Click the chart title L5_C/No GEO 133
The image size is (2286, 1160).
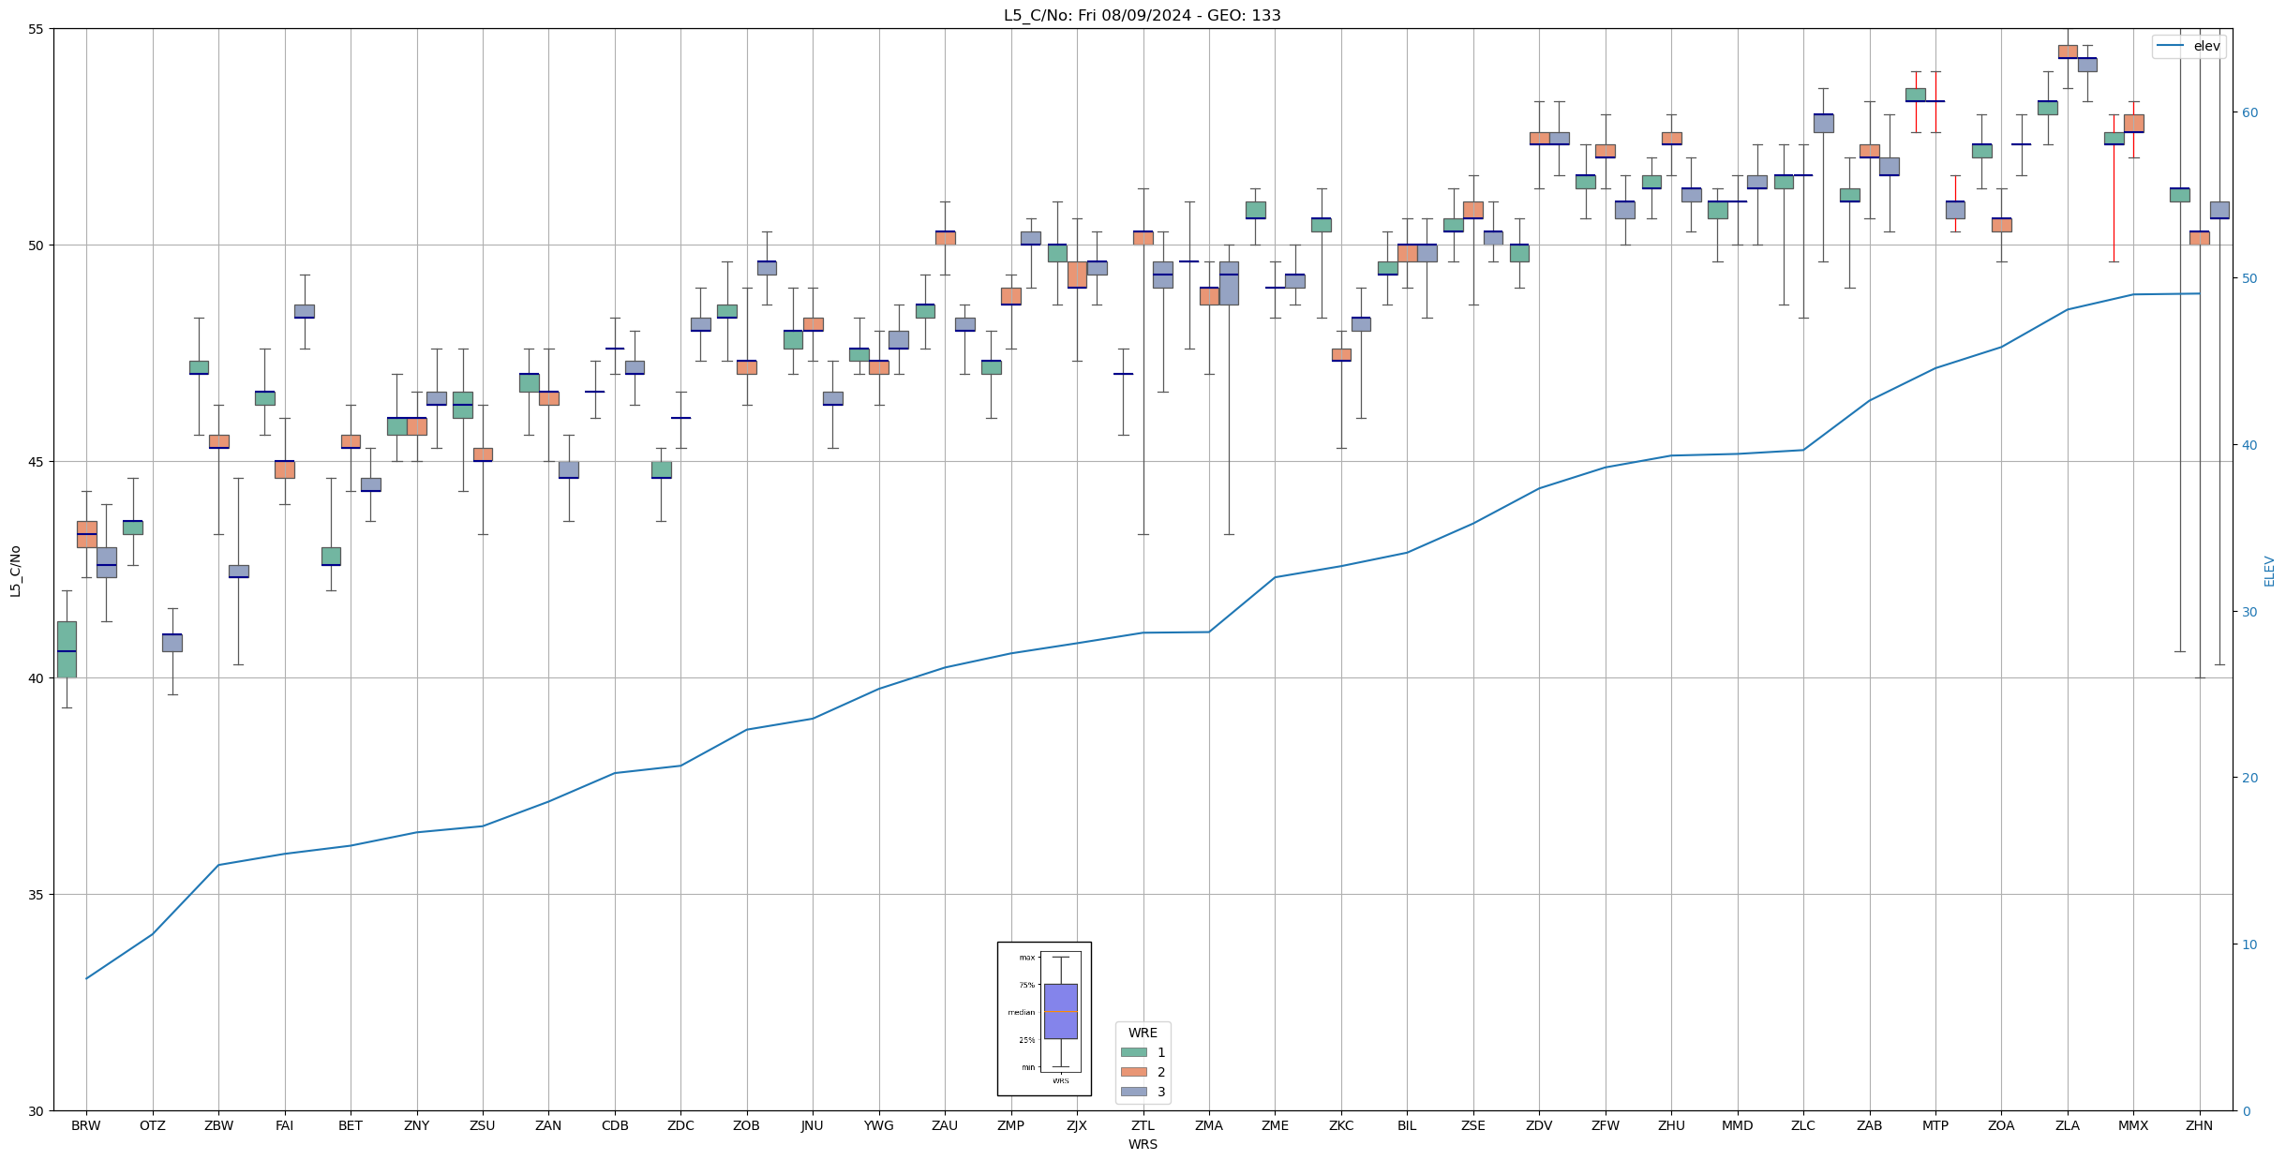pos(1142,15)
